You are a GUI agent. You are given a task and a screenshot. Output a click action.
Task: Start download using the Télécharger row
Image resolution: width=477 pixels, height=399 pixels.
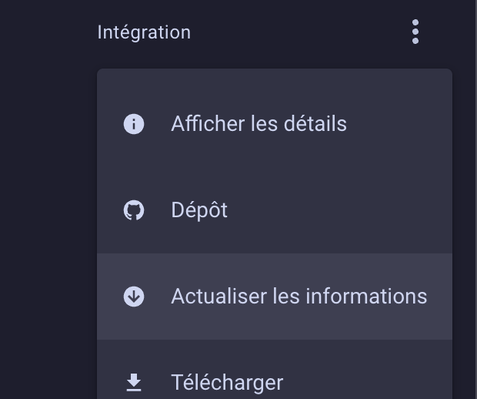coord(275,370)
